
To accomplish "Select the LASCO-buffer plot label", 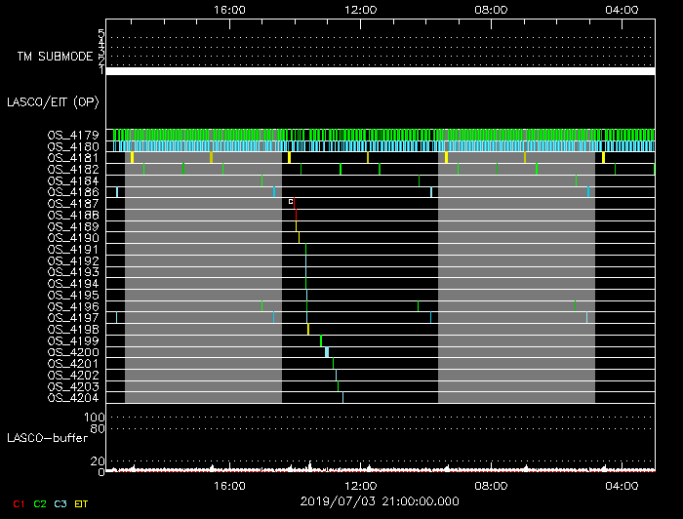I will [x=49, y=437].
